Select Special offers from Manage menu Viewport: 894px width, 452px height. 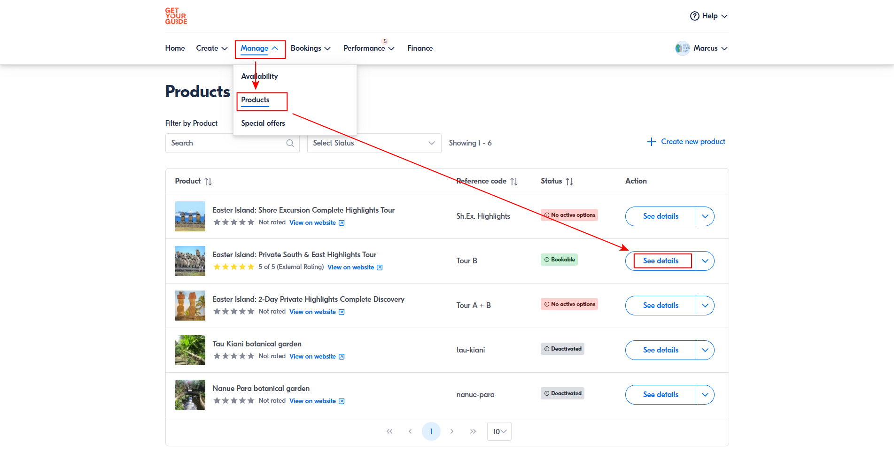tap(263, 123)
